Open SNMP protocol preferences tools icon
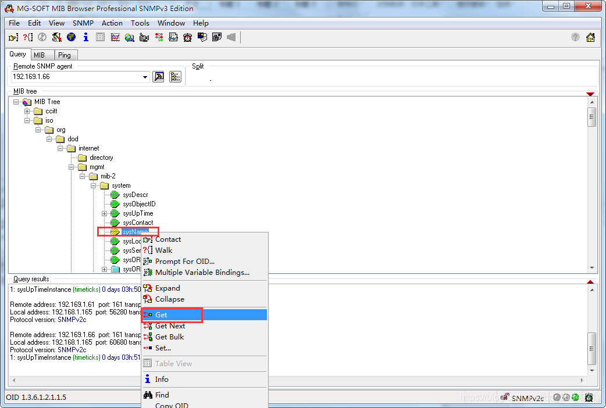The width and height of the screenshot is (606, 408). point(57,37)
